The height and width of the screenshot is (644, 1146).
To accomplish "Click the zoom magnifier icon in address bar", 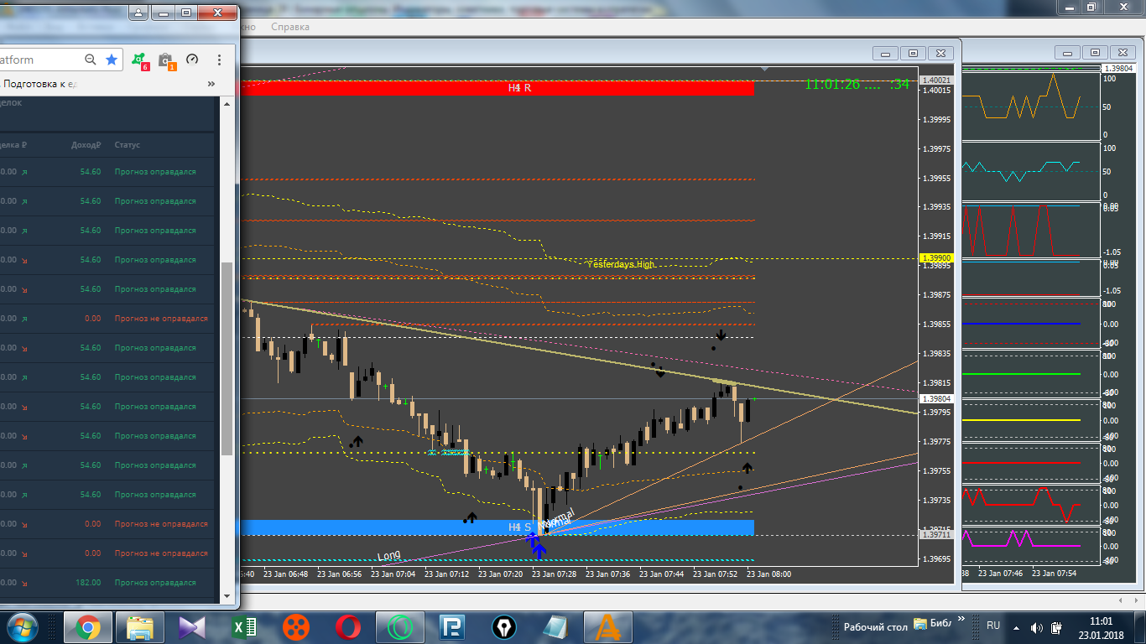I will (x=90, y=60).
